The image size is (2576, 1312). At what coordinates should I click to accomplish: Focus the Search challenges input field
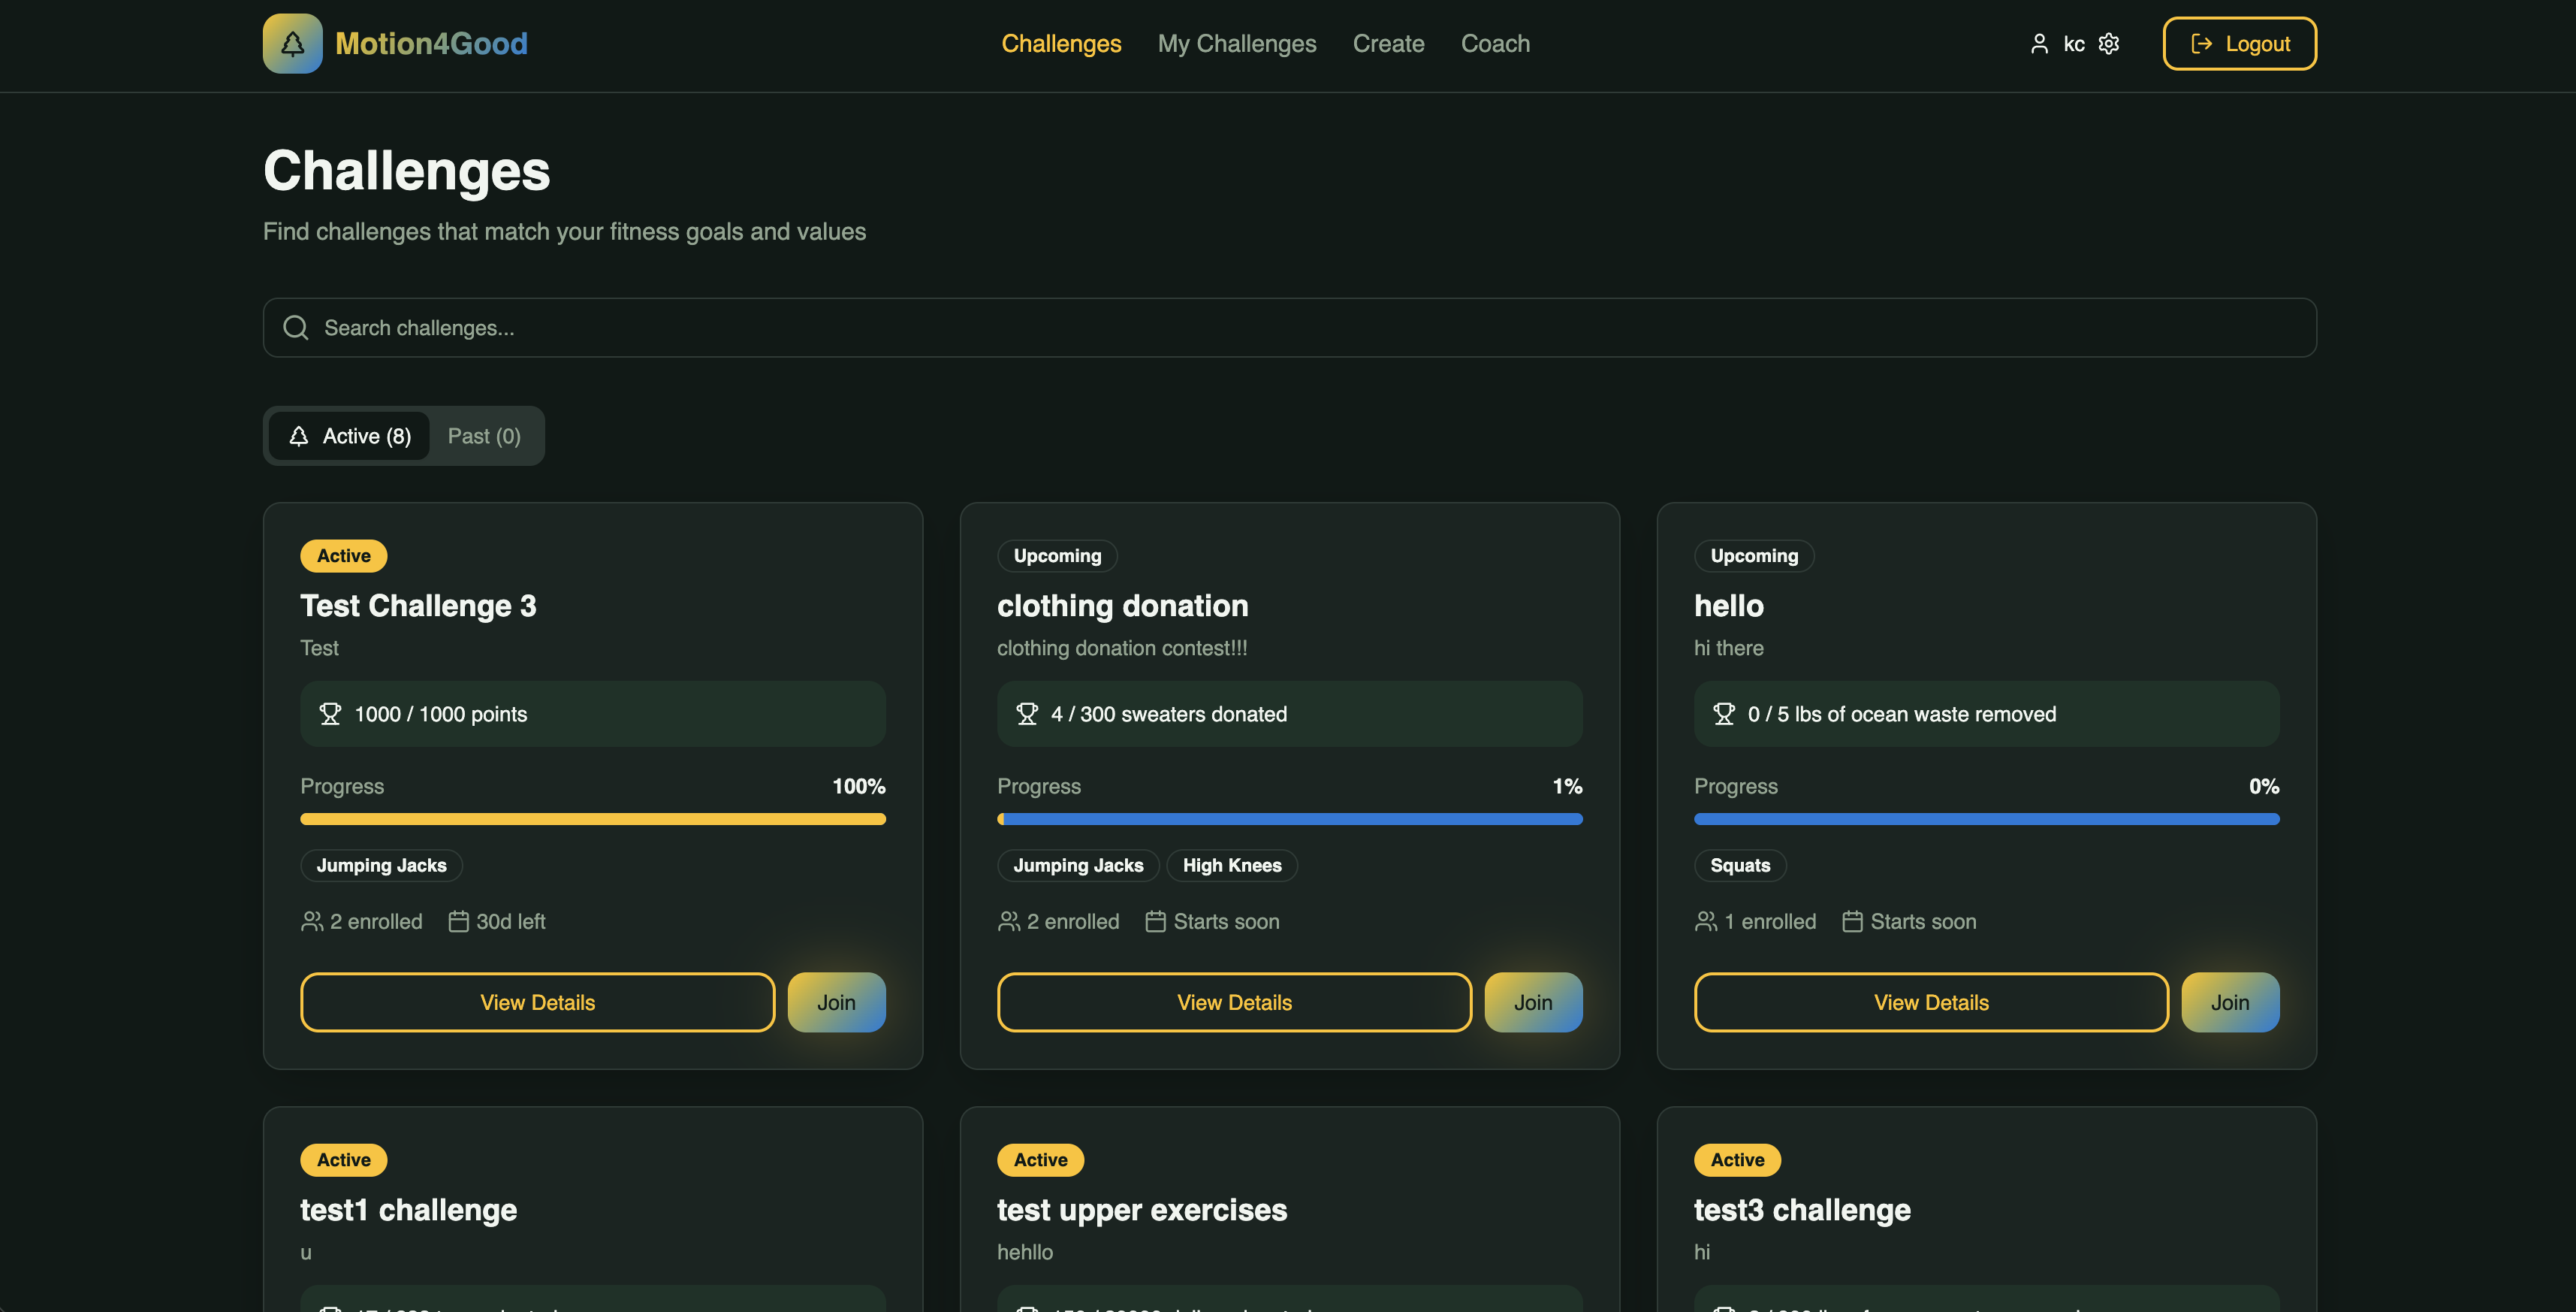pyautogui.click(x=1300, y=328)
